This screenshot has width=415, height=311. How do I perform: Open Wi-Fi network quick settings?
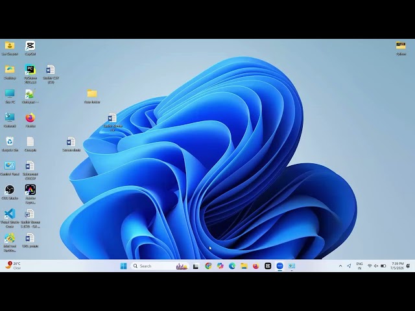[370, 266]
